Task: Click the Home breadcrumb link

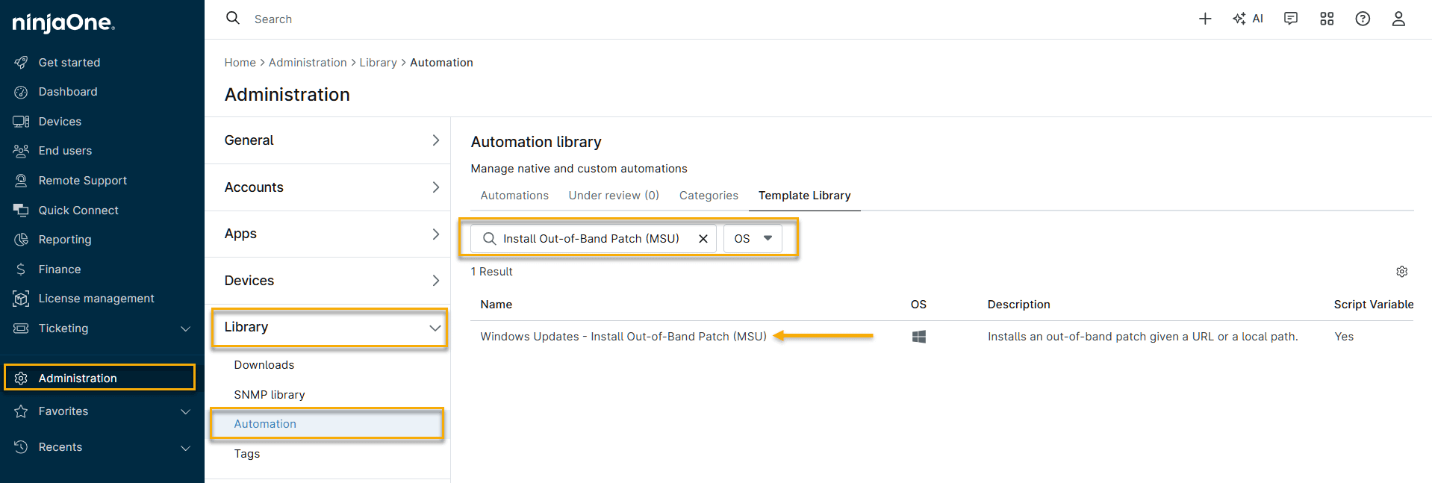Action: point(240,63)
